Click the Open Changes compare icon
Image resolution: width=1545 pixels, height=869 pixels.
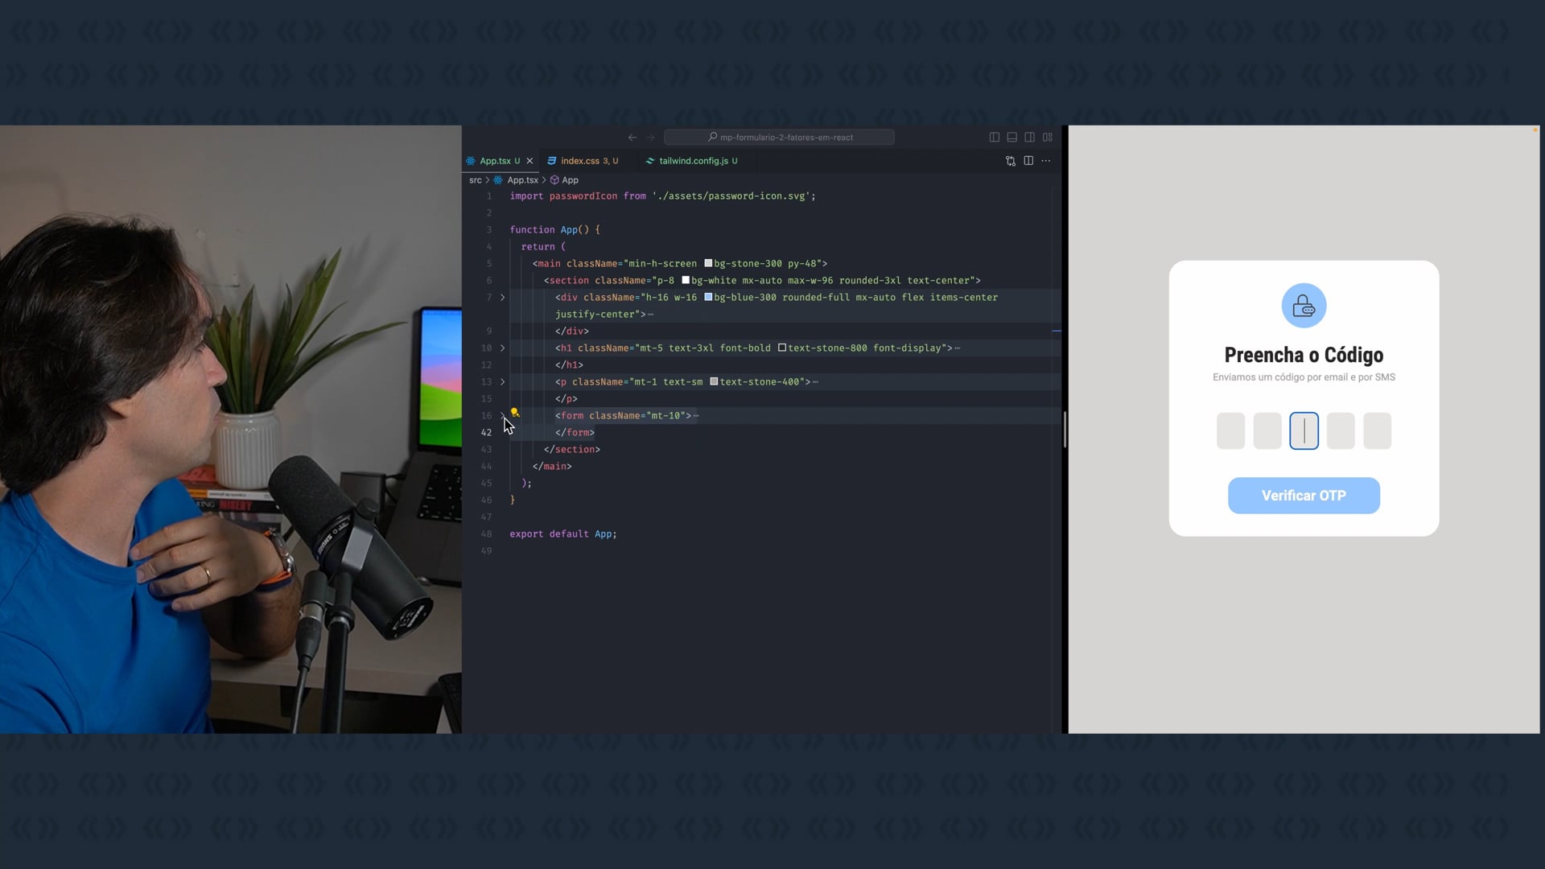coord(1011,161)
